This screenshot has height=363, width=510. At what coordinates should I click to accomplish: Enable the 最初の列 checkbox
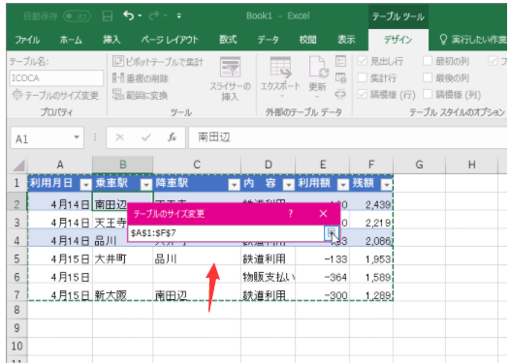[427, 61]
